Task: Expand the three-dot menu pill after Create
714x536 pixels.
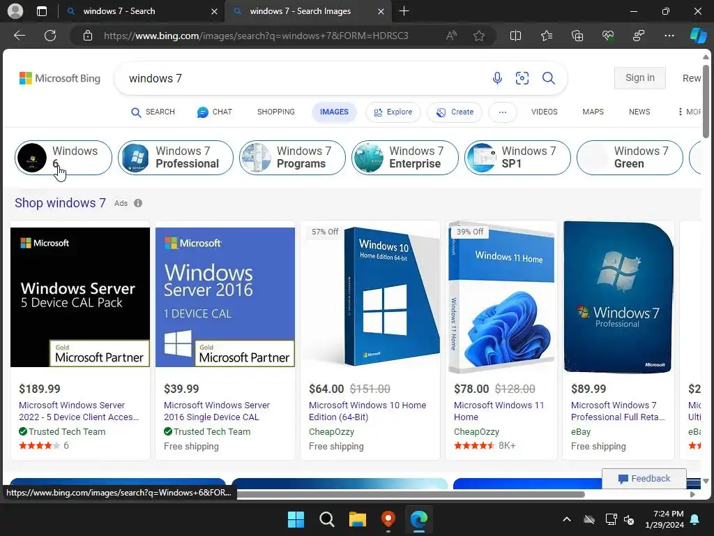Action: click(502, 112)
